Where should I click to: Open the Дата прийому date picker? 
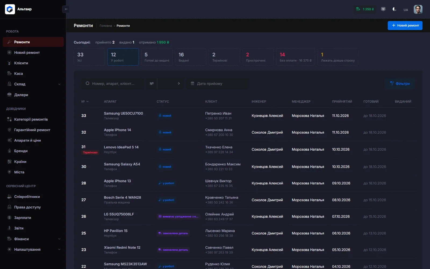(x=218, y=84)
